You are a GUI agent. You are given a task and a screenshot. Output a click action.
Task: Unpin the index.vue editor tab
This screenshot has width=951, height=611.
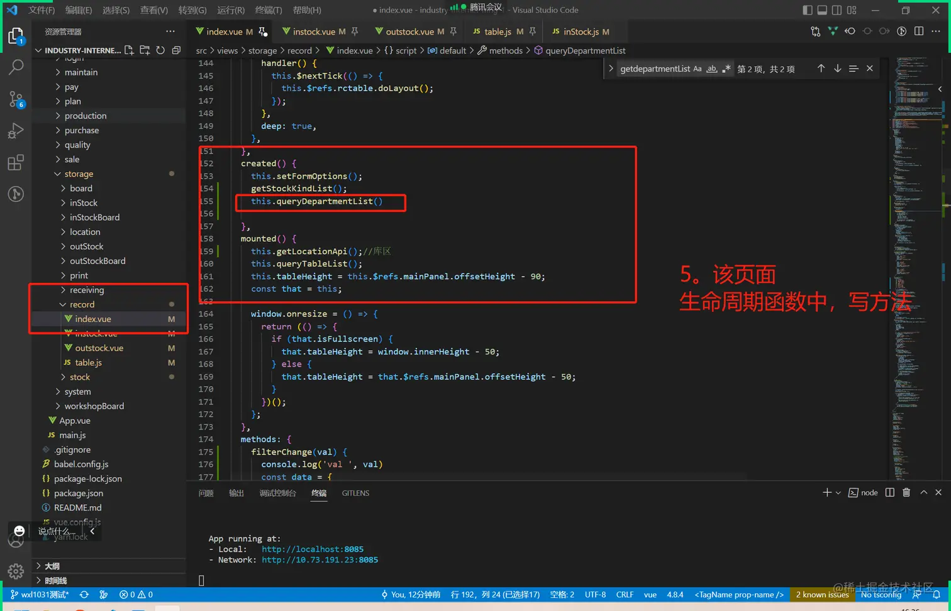263,31
